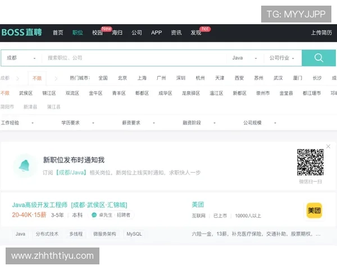Click the 20-40K·15薪 salary text
The image size is (337, 270).
coord(29,215)
